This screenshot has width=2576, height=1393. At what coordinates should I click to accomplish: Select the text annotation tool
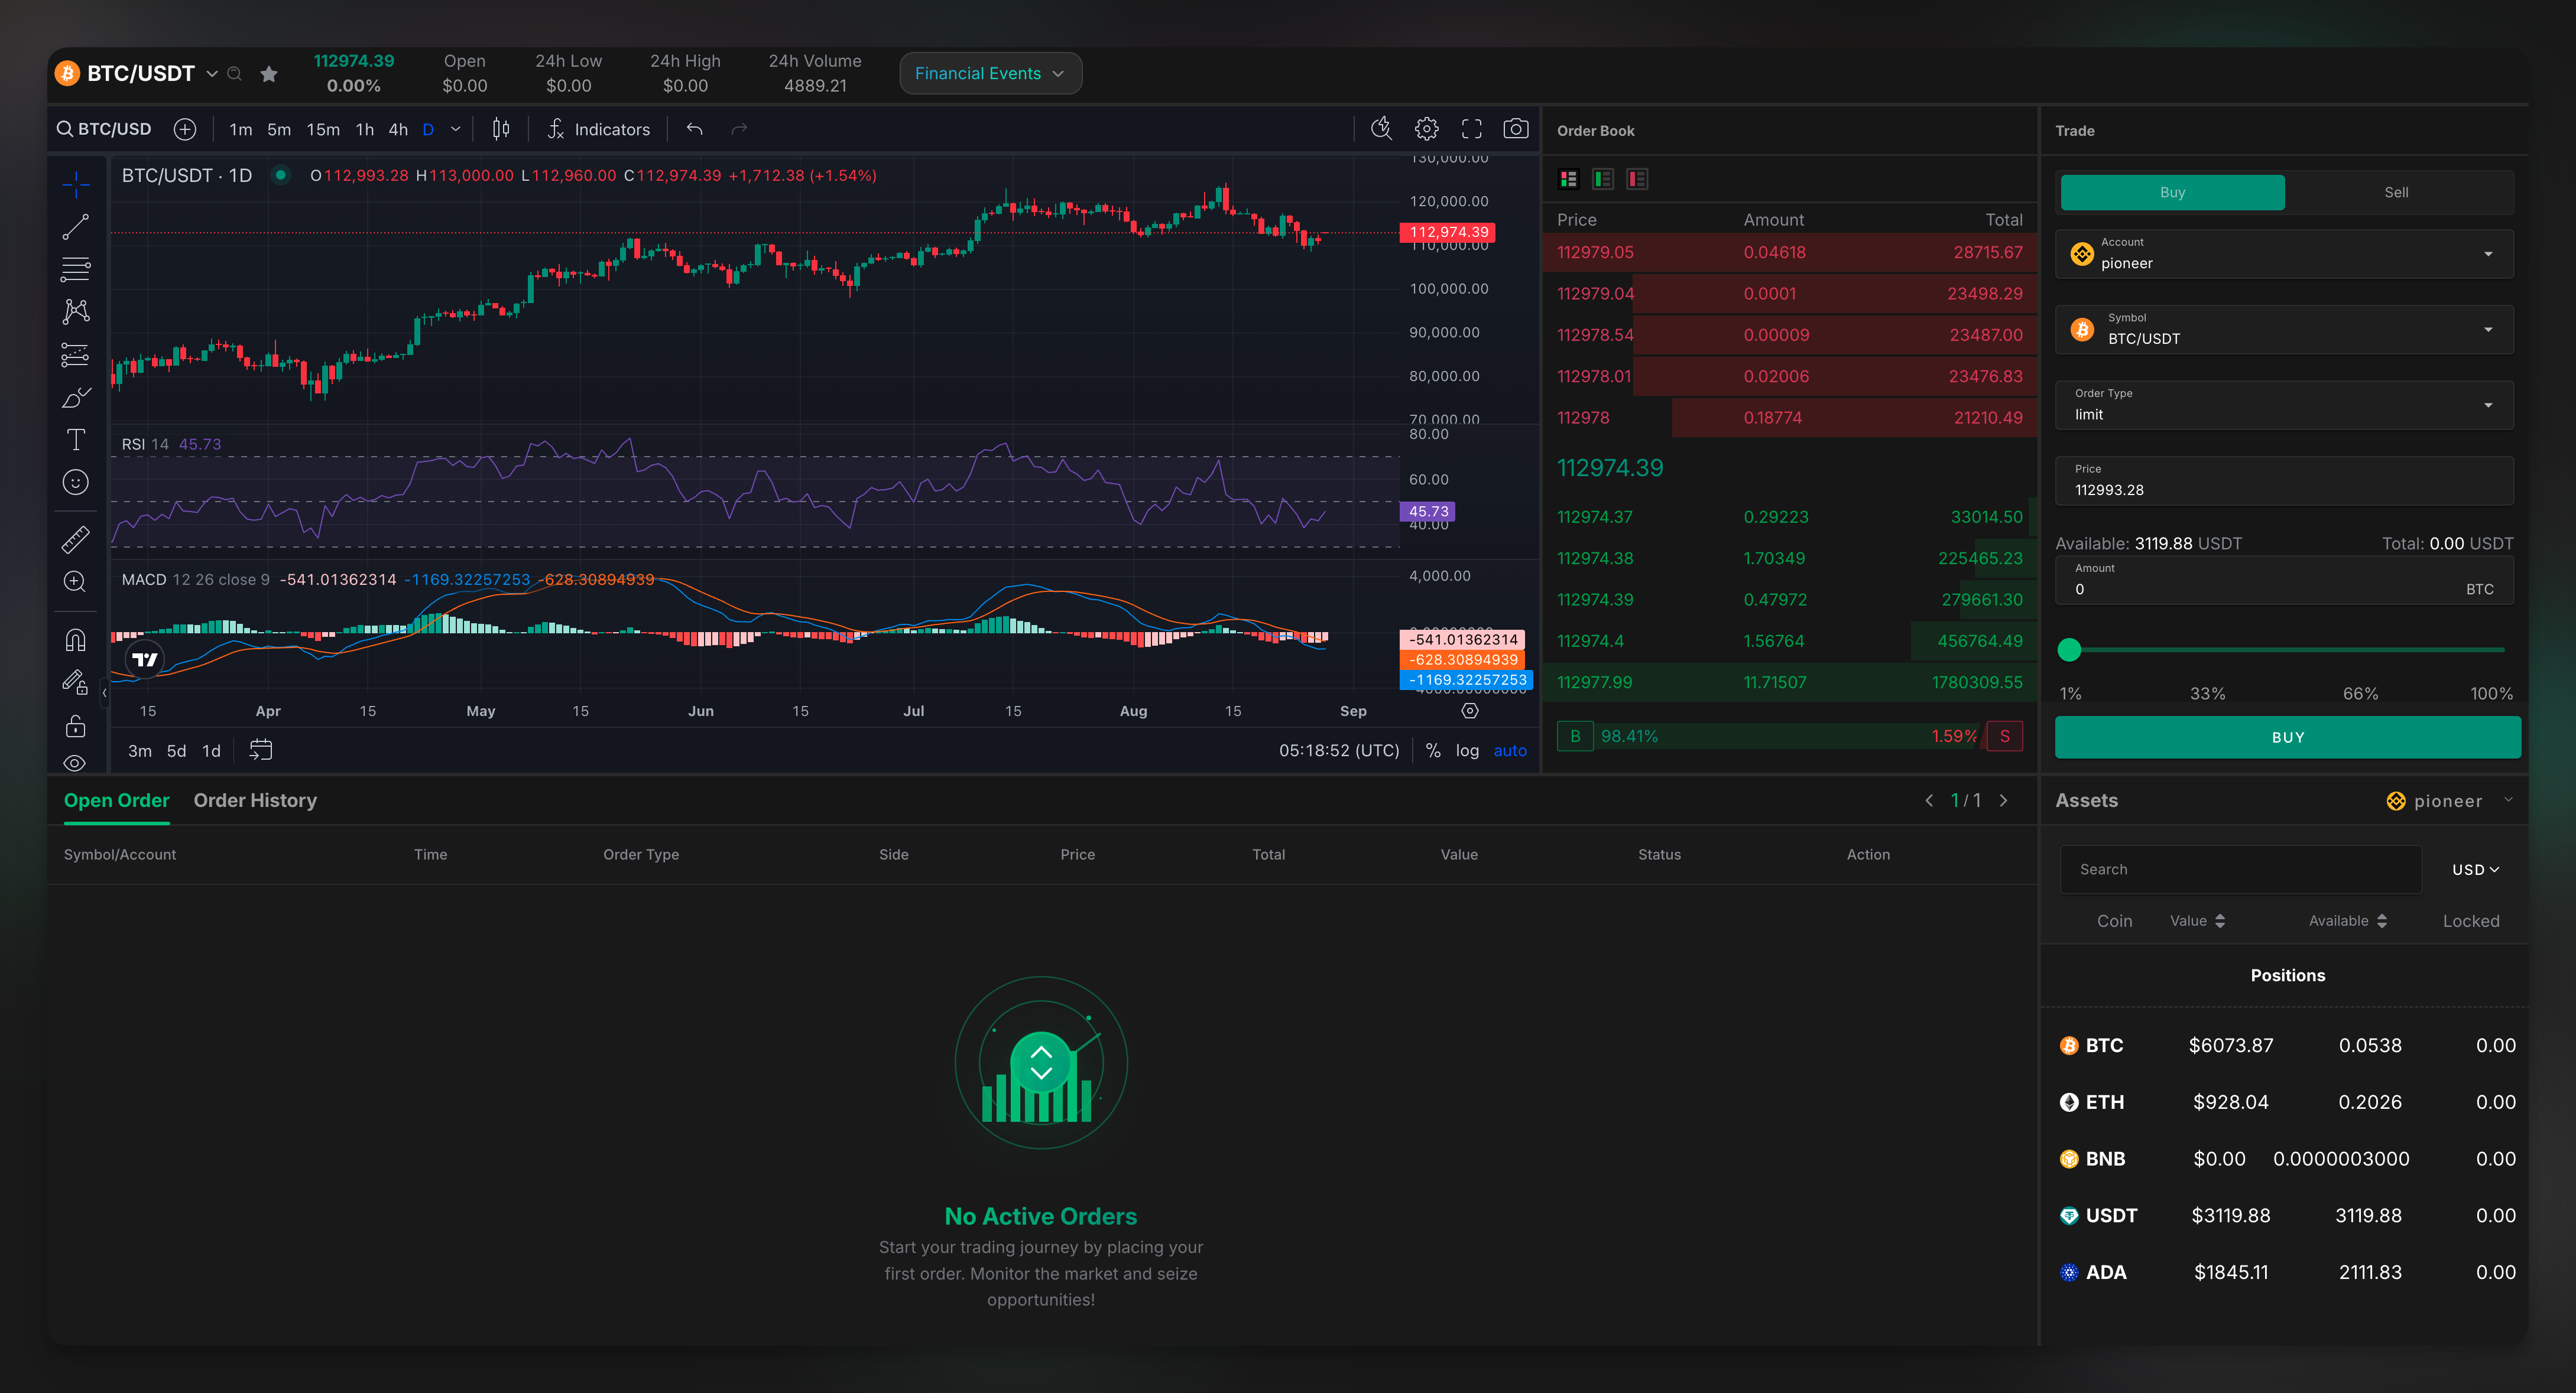point(75,439)
